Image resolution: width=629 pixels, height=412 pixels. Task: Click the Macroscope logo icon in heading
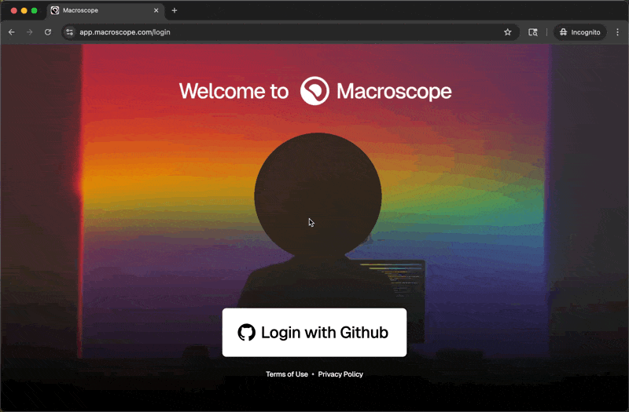pos(314,91)
